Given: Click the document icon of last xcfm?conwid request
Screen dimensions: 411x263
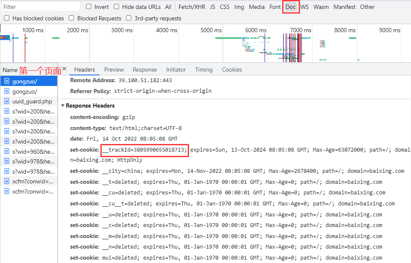Looking at the screenshot, I should coord(7,191).
